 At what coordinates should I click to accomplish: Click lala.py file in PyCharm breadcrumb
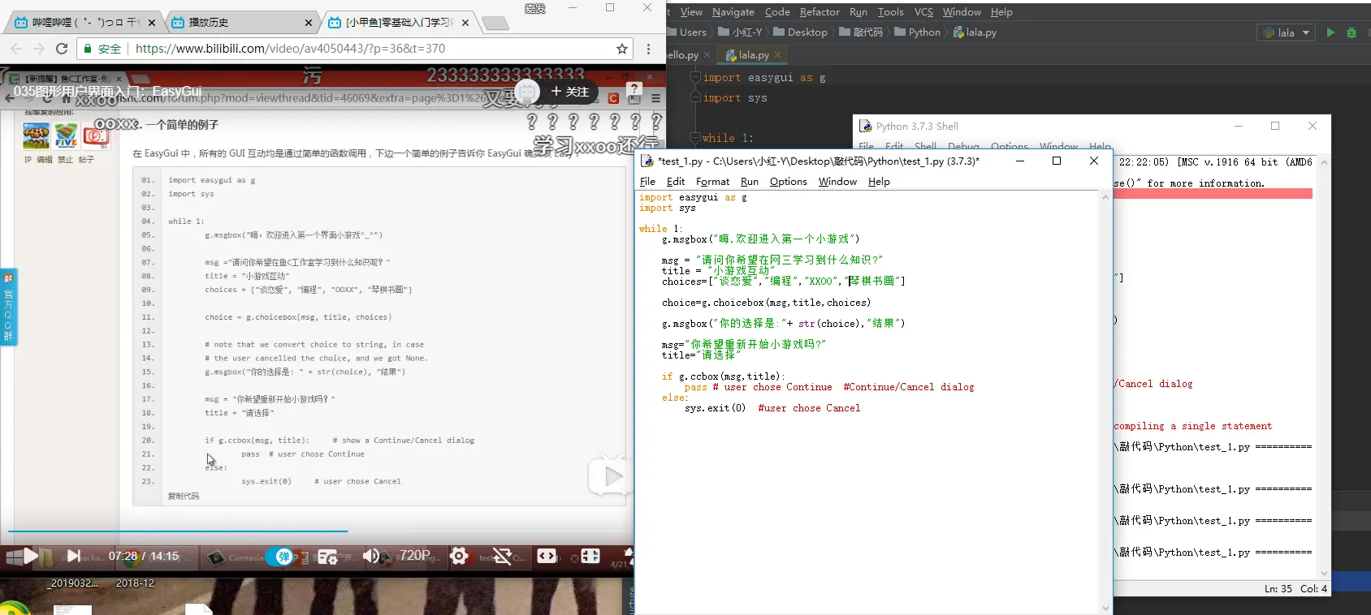point(975,32)
